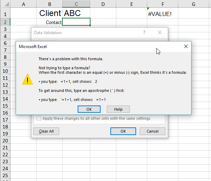Check Apply these changes to all other cells
This screenshot has height=181, width=211.
(x=39, y=118)
